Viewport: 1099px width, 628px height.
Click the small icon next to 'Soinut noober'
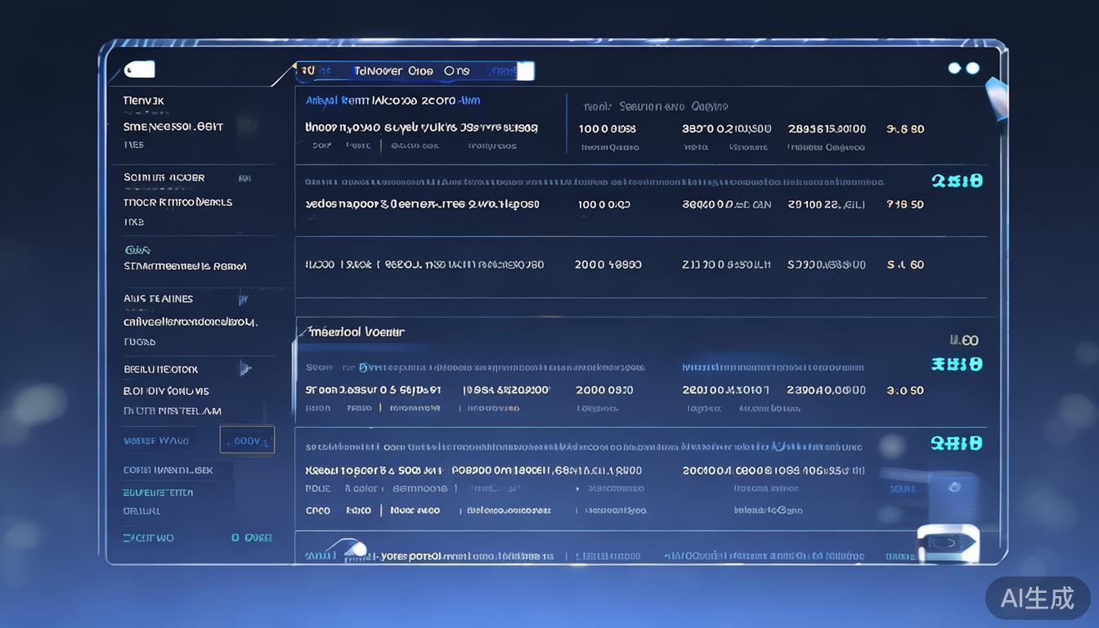tap(242, 177)
